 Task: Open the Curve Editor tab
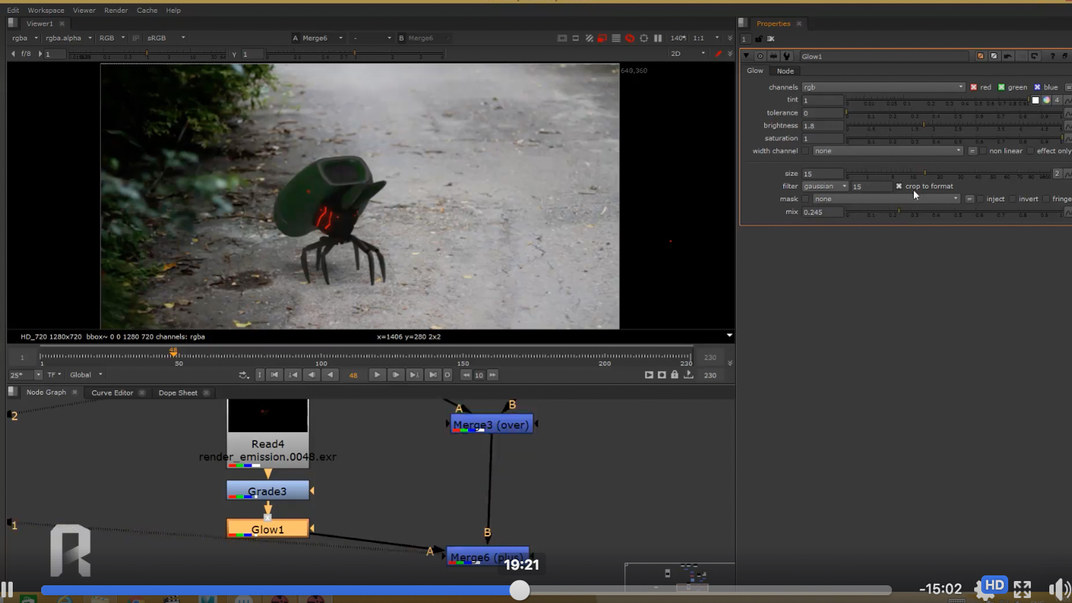coord(112,392)
